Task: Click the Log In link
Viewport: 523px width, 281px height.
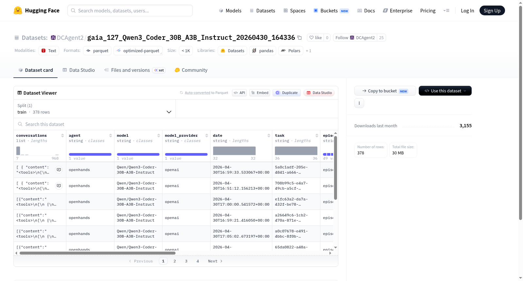Action: (x=467, y=10)
